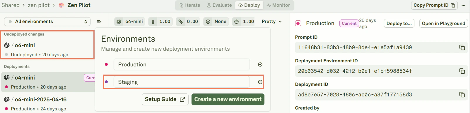Copy the Deployment Environment ID icon
The height and width of the screenshot is (113, 470).
point(462,71)
